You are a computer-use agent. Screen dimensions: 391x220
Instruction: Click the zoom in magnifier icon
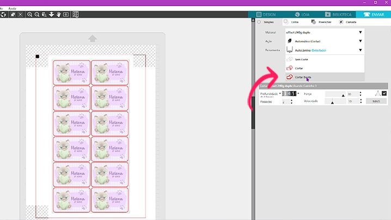30,14
